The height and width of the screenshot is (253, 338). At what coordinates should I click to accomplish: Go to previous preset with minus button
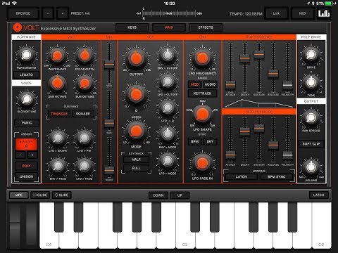48,13
